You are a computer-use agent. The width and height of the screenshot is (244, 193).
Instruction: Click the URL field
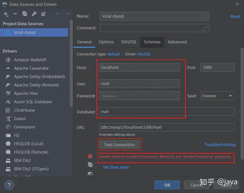click(167, 127)
